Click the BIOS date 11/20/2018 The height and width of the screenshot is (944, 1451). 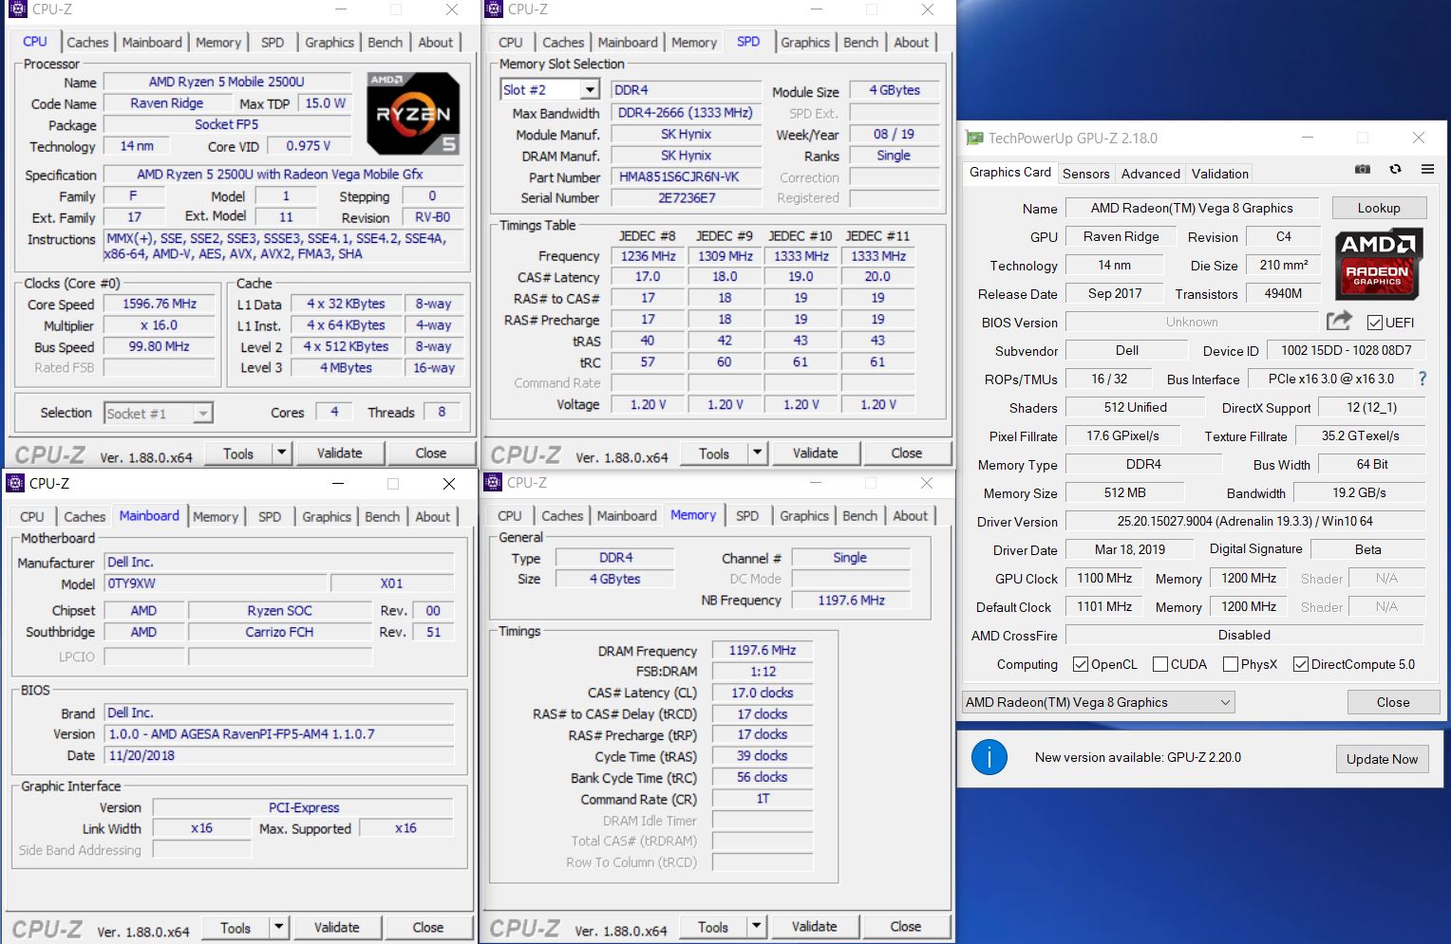point(279,755)
